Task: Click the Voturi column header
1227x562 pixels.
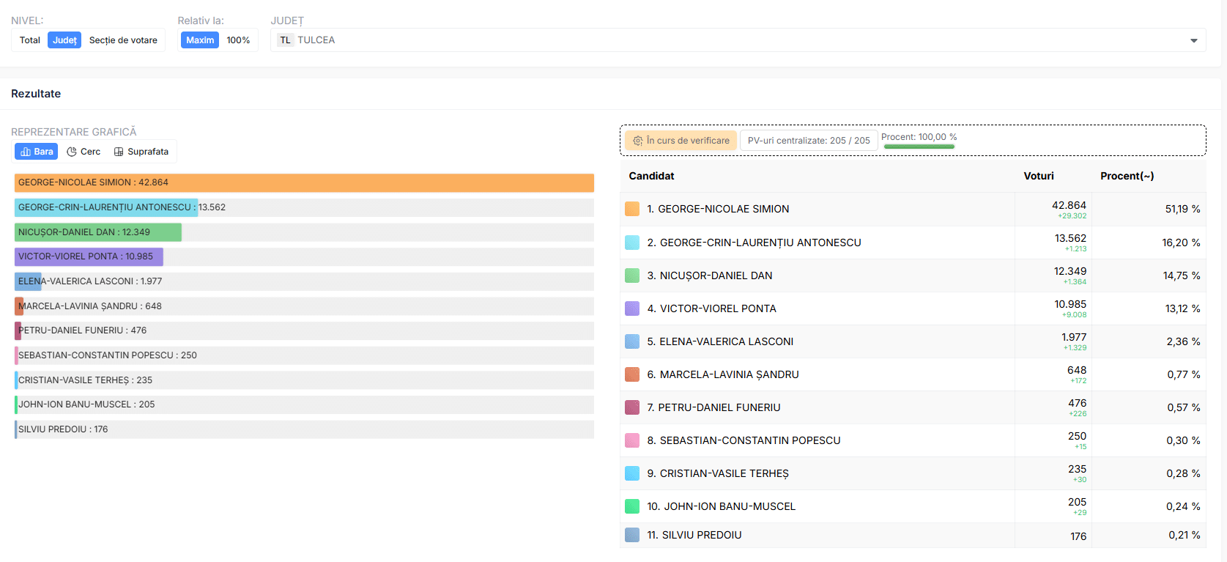Action: coord(1038,176)
